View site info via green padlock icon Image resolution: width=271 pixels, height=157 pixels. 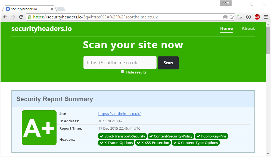30,17
